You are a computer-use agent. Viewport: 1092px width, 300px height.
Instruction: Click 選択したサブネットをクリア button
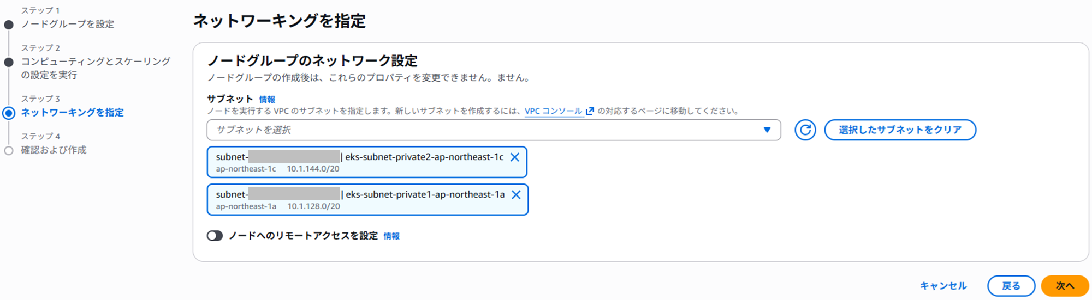point(900,130)
